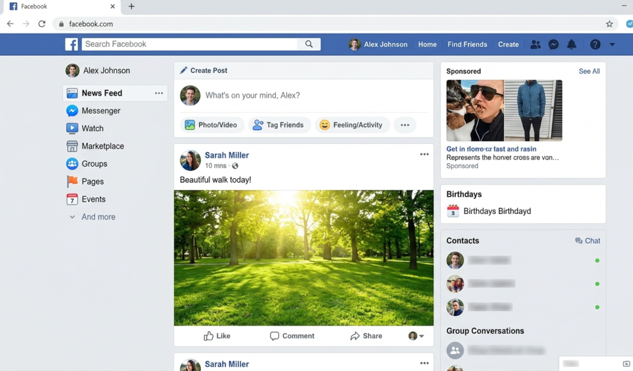This screenshot has width=633, height=371.
Task: Like Sarah Miller's walk post
Action: point(217,336)
